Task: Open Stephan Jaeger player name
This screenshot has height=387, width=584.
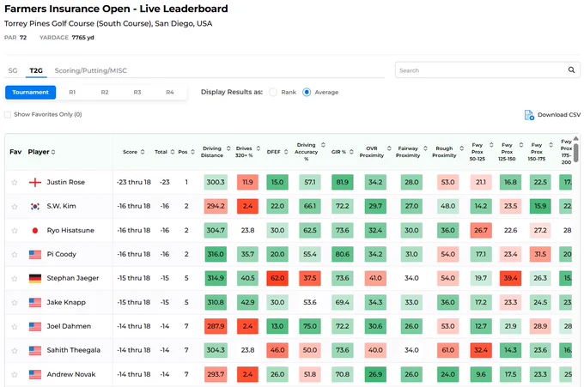Action: coord(73,278)
